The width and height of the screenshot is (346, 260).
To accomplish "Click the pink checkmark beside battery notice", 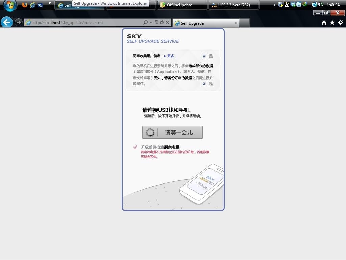I will click(x=135, y=147).
